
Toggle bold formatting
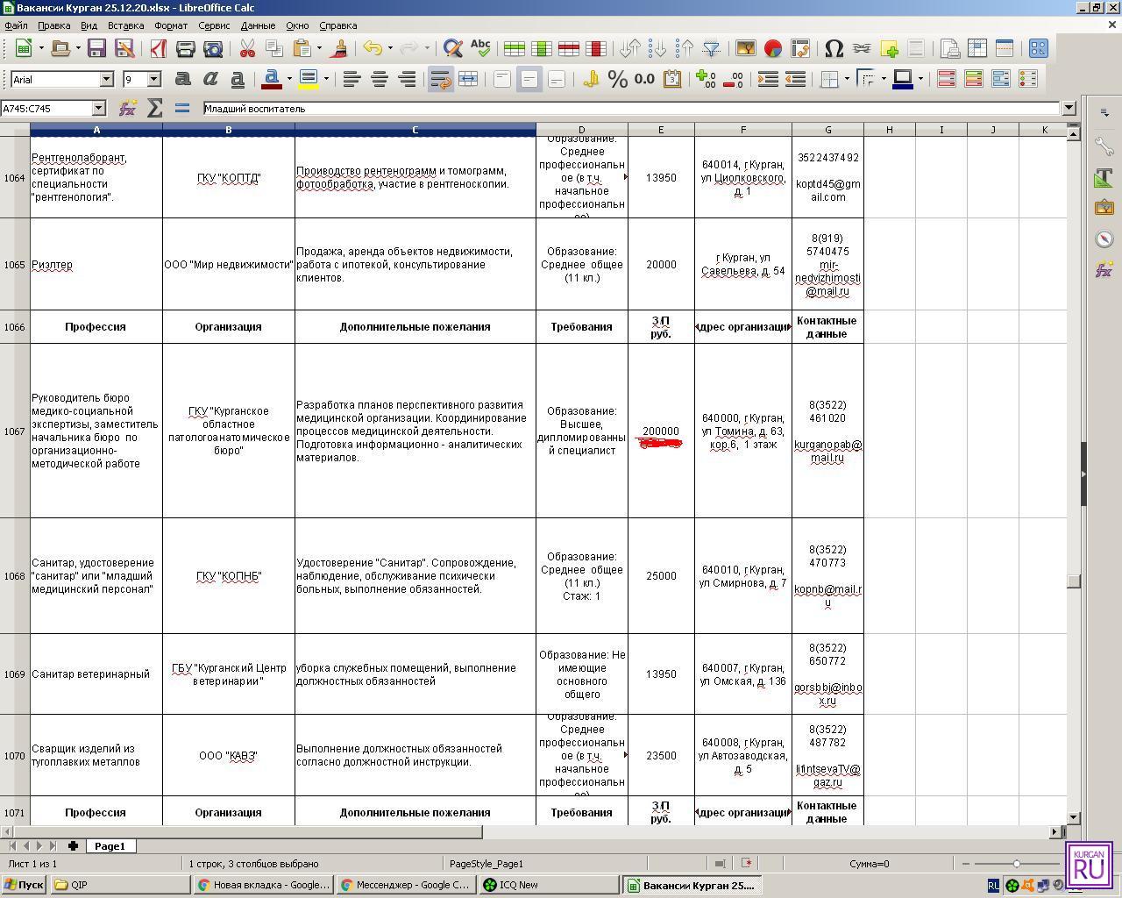183,79
